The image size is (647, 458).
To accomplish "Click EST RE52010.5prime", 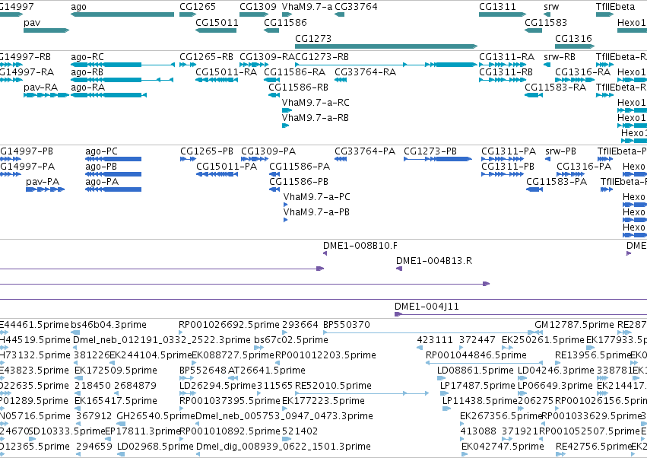I will pyautogui.click(x=333, y=386).
